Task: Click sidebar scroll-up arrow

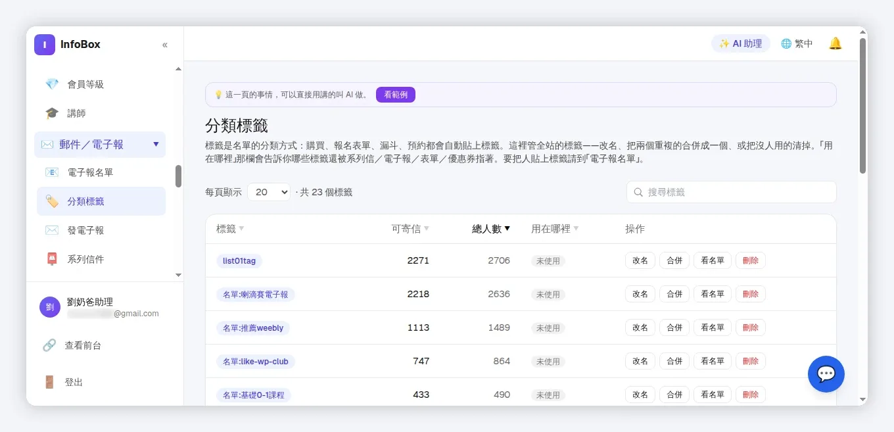Action: click(178, 69)
